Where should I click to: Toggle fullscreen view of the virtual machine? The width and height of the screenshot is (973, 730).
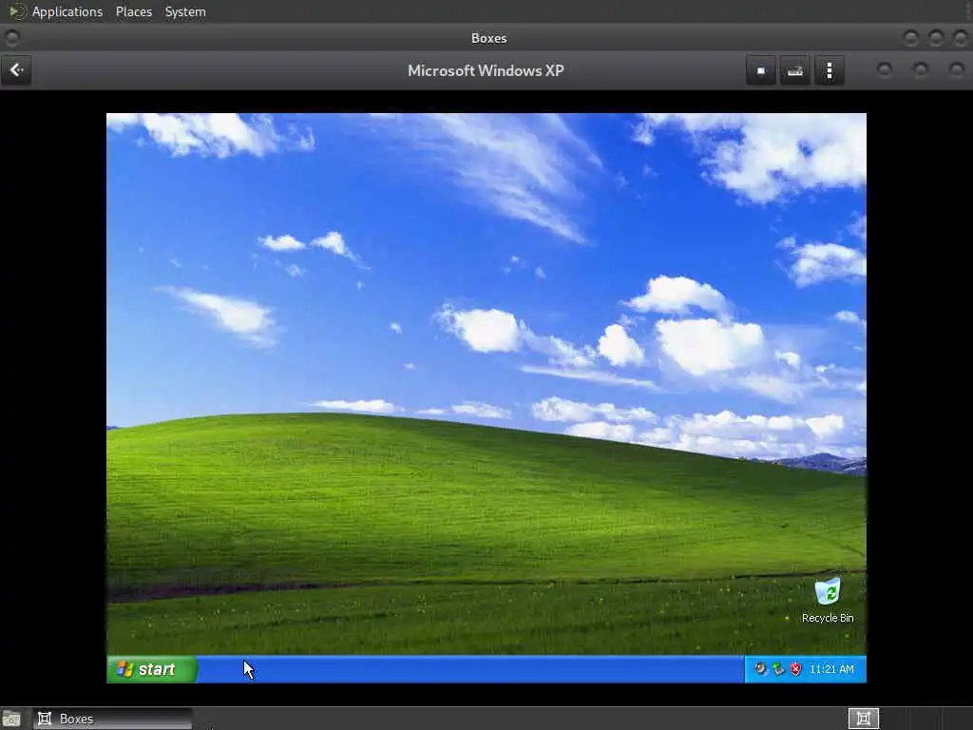pyautogui.click(x=761, y=70)
